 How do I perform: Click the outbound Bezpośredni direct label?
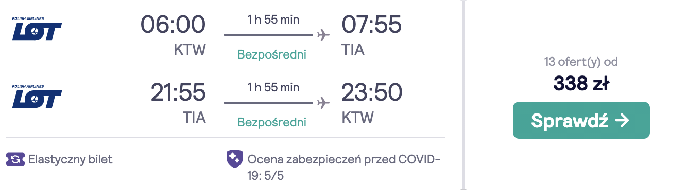[x=272, y=54]
